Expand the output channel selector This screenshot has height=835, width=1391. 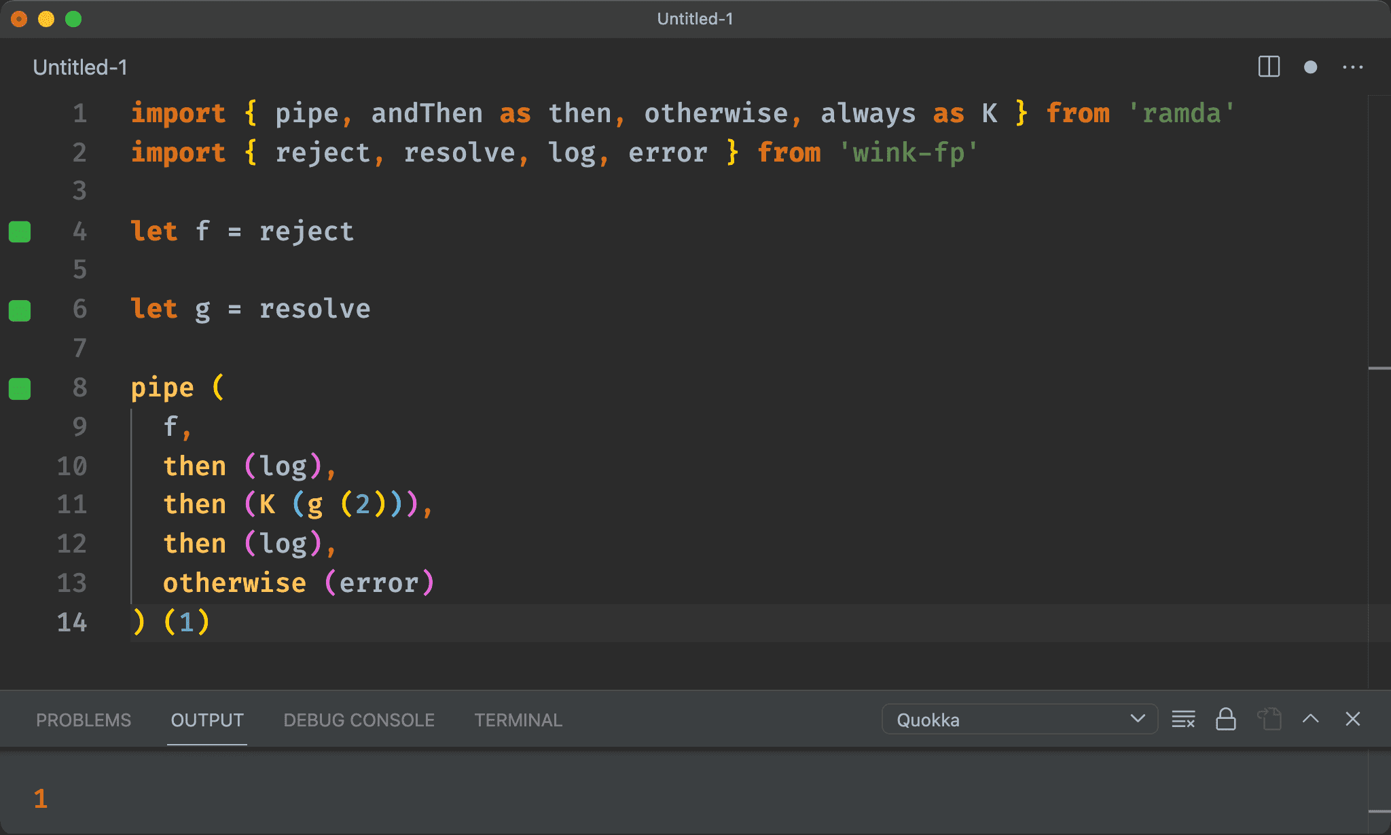pyautogui.click(x=1142, y=720)
